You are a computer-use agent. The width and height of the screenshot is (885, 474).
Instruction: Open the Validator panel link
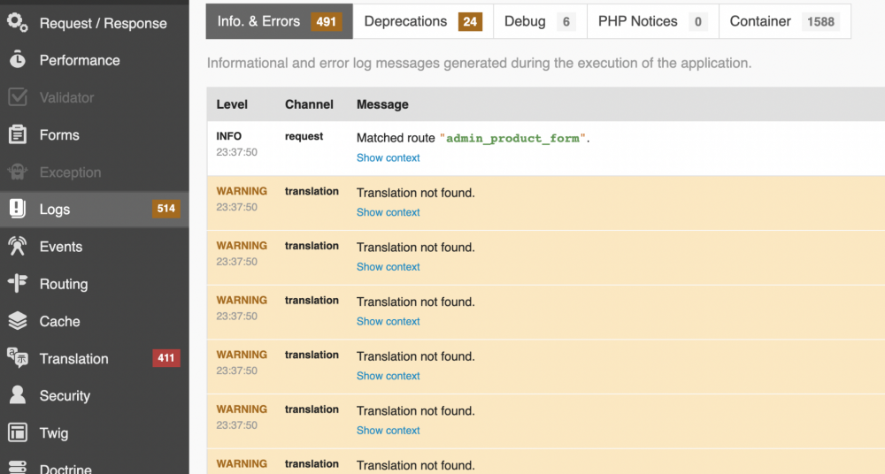tap(66, 97)
